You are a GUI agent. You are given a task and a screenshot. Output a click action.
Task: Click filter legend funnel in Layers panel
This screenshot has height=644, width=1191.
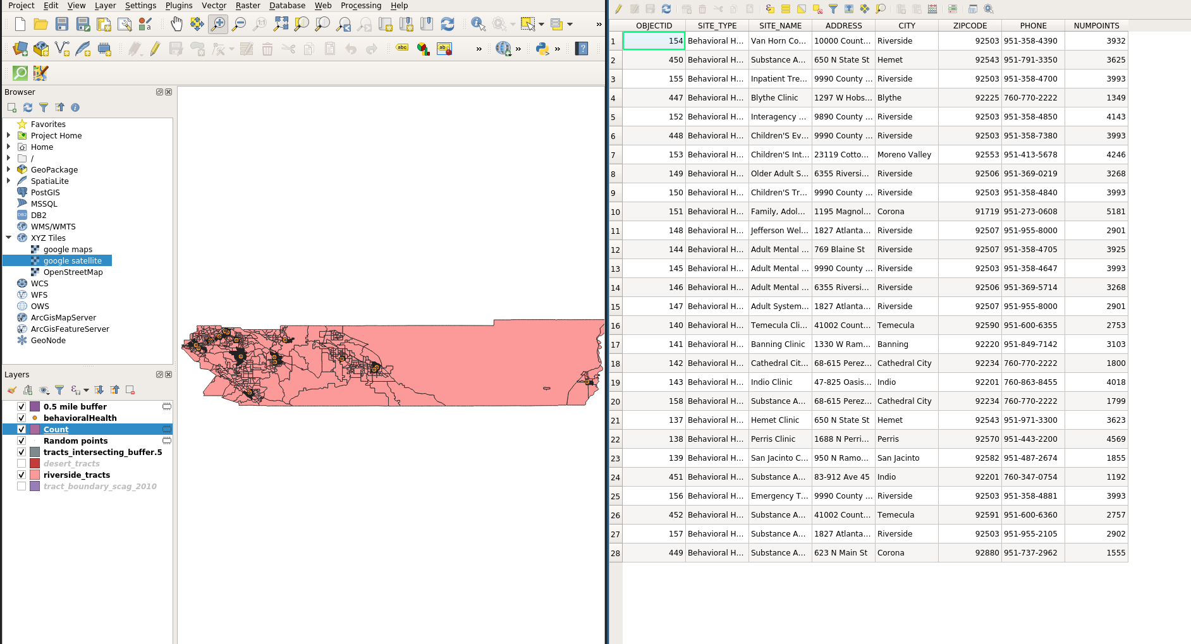pyautogui.click(x=59, y=390)
